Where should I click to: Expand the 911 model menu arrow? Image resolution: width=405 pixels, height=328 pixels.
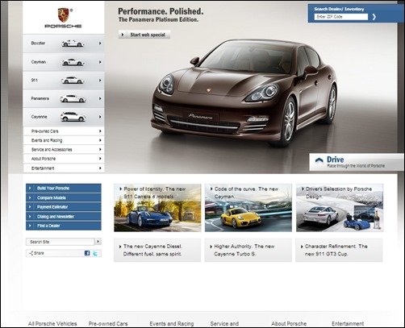(x=100, y=81)
